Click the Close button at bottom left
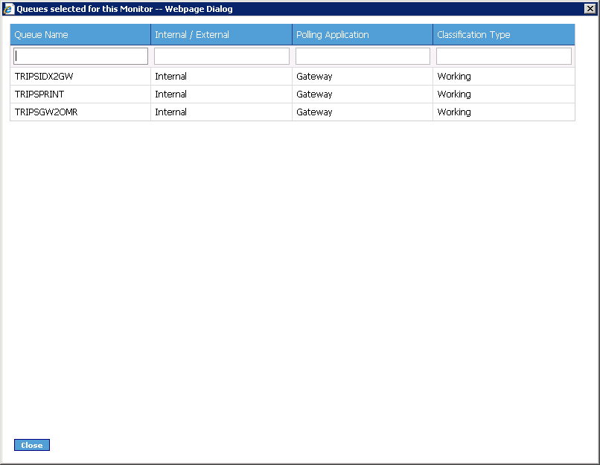 pos(32,445)
